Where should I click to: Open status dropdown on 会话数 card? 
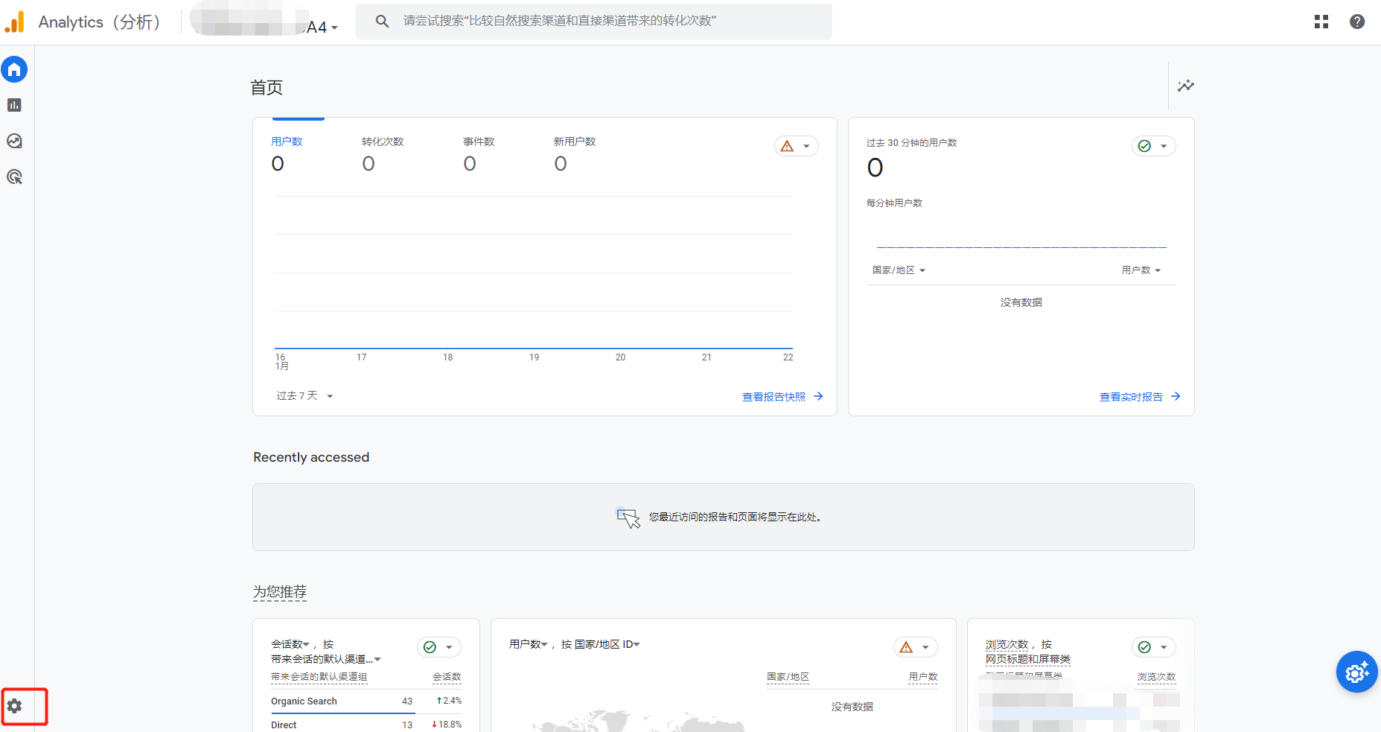[439, 647]
